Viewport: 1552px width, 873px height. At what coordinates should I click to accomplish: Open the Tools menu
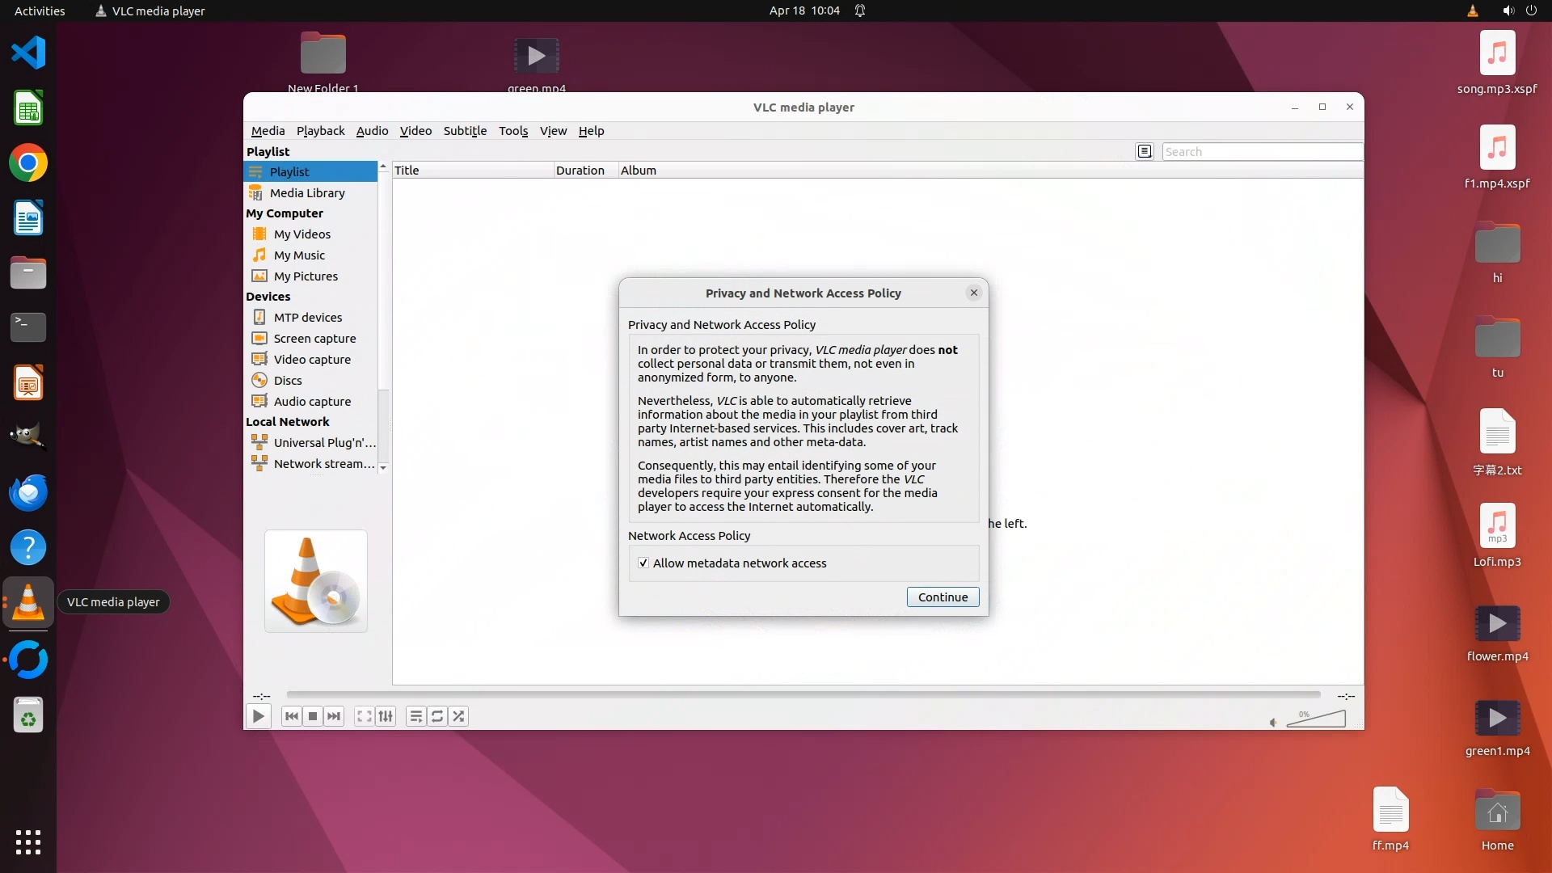coord(512,131)
